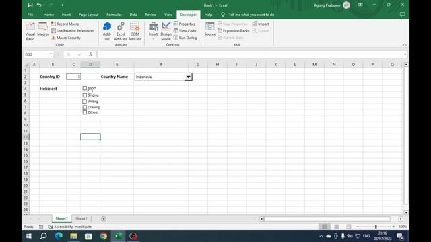Switch to Page Break Preview
This screenshot has width=431, height=242.
[349, 227]
